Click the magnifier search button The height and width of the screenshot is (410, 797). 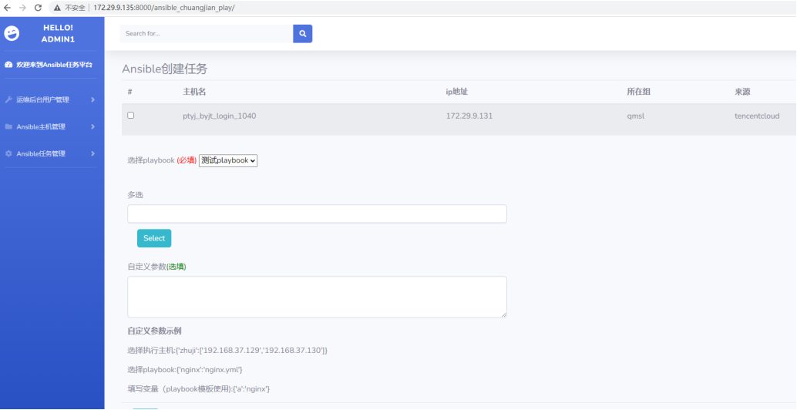pyautogui.click(x=302, y=34)
